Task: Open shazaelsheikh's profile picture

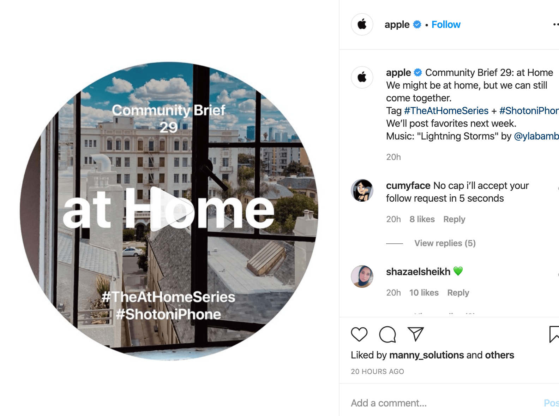Action: 362,277
